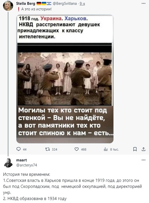View analytics via the bar chart icon

coord(106,150)
